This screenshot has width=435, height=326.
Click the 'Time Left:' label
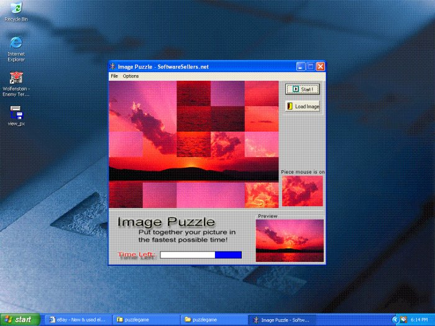click(137, 255)
